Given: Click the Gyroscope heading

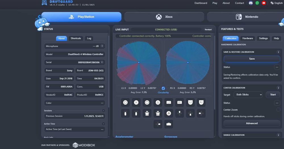Looking at the screenshot, I should click(x=171, y=137).
